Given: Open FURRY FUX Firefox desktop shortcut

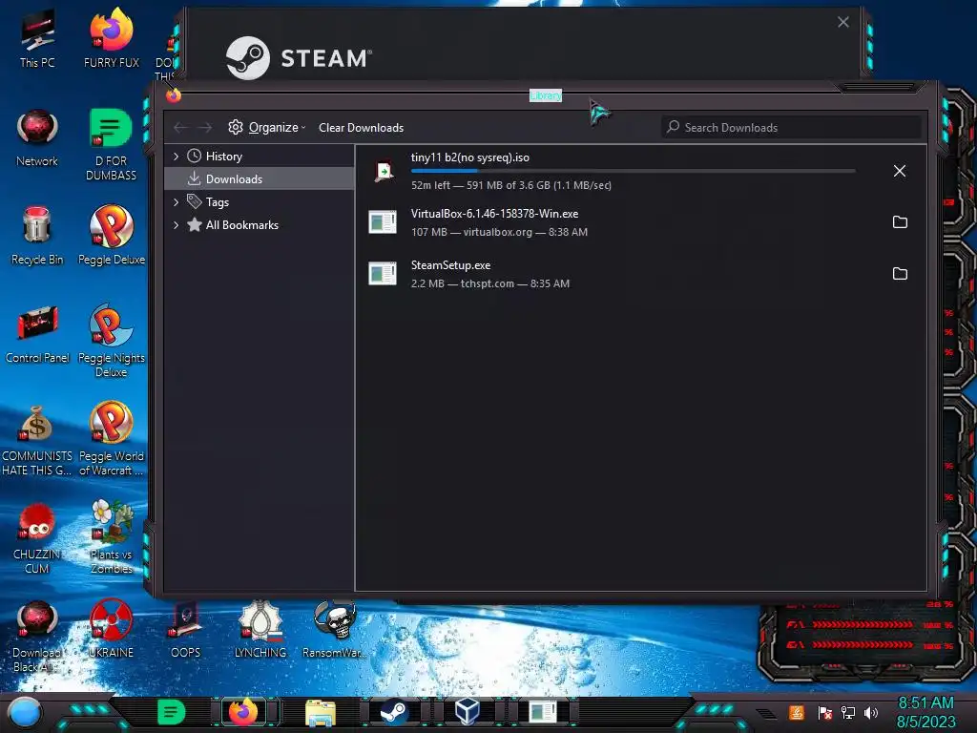Looking at the screenshot, I should click(x=112, y=38).
